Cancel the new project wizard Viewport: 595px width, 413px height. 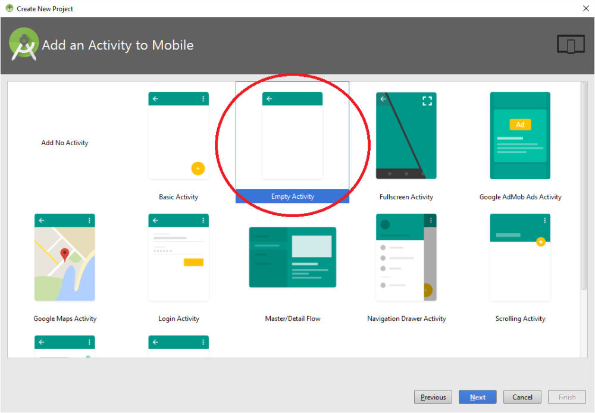[522, 397]
